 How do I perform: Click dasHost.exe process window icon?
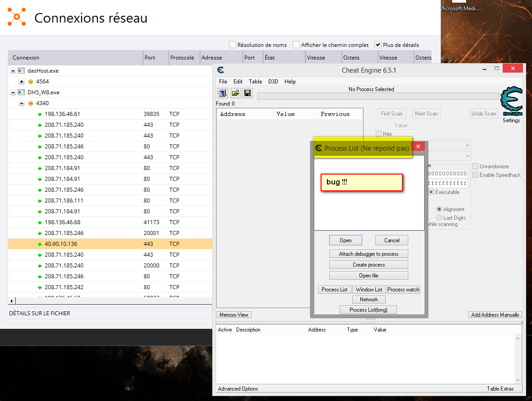tap(21, 71)
